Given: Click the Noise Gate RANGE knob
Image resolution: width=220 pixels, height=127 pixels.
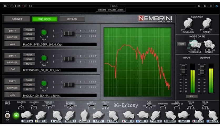Looking at the screenshot, I should (209, 44).
